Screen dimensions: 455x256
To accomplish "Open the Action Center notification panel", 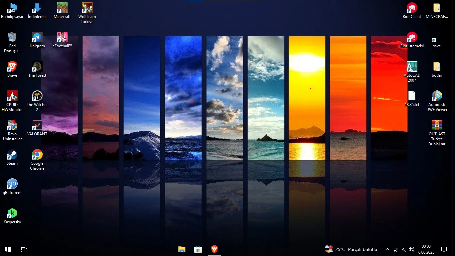I will coord(444,249).
